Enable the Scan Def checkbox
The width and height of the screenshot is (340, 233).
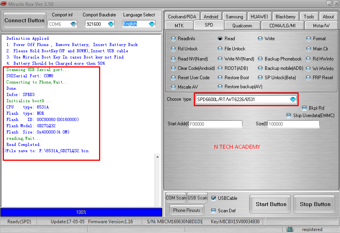coord(213,211)
